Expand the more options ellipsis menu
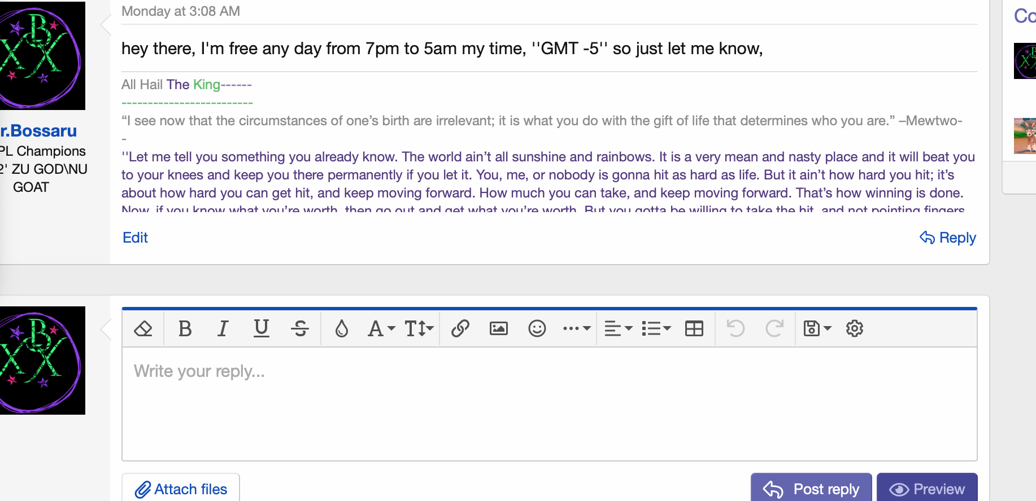 [576, 328]
